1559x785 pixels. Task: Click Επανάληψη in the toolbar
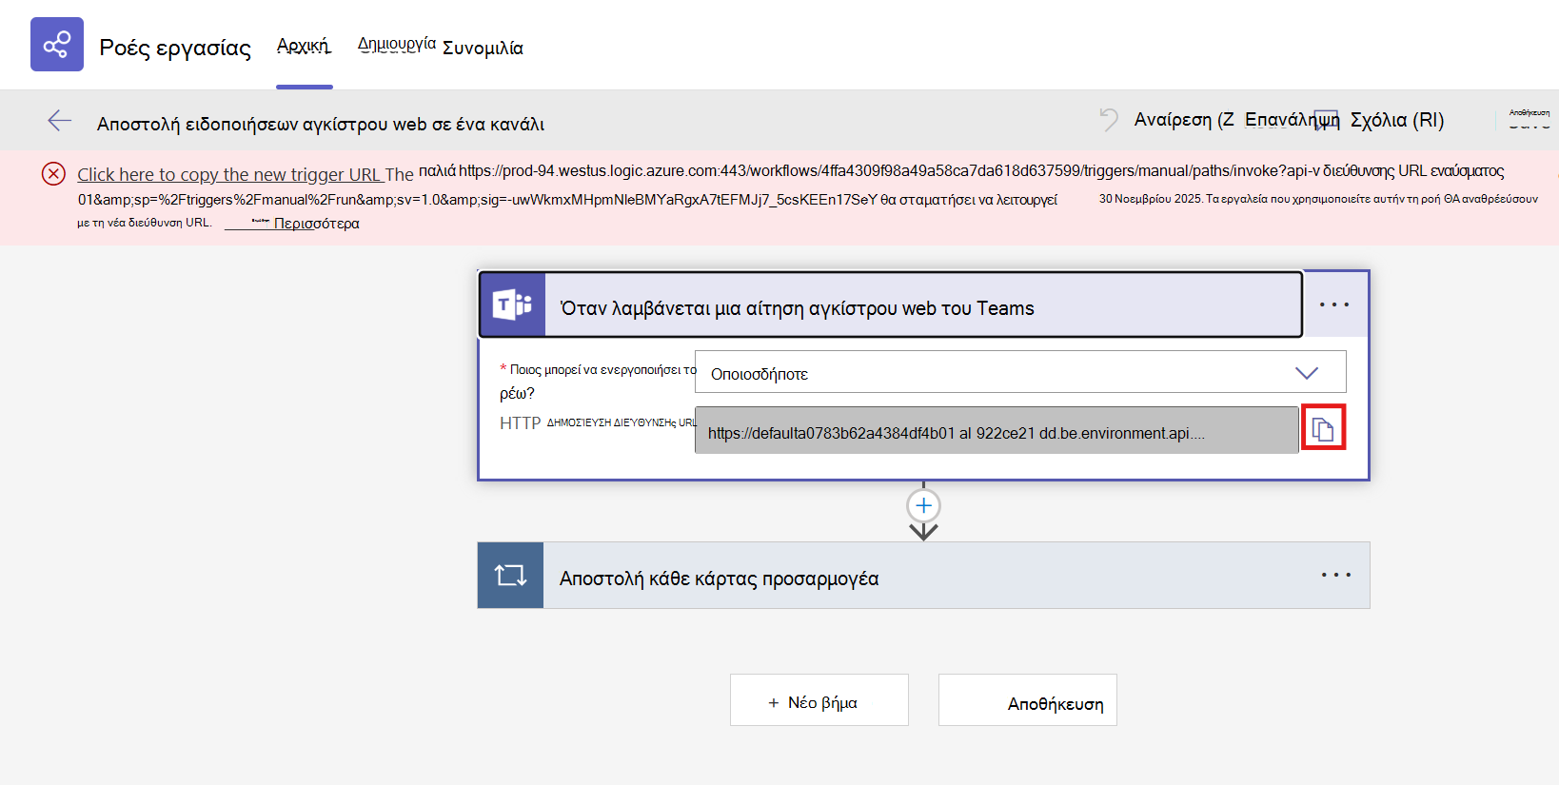(1292, 119)
